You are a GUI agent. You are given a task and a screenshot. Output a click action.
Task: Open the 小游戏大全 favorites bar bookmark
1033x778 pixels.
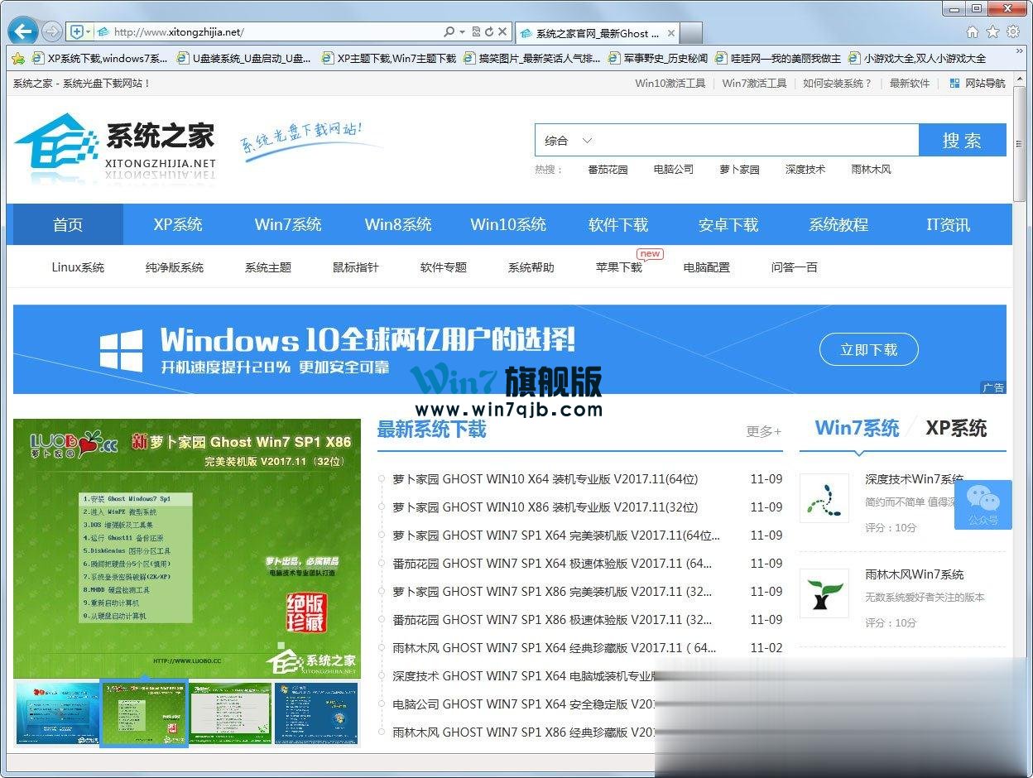[x=917, y=59]
